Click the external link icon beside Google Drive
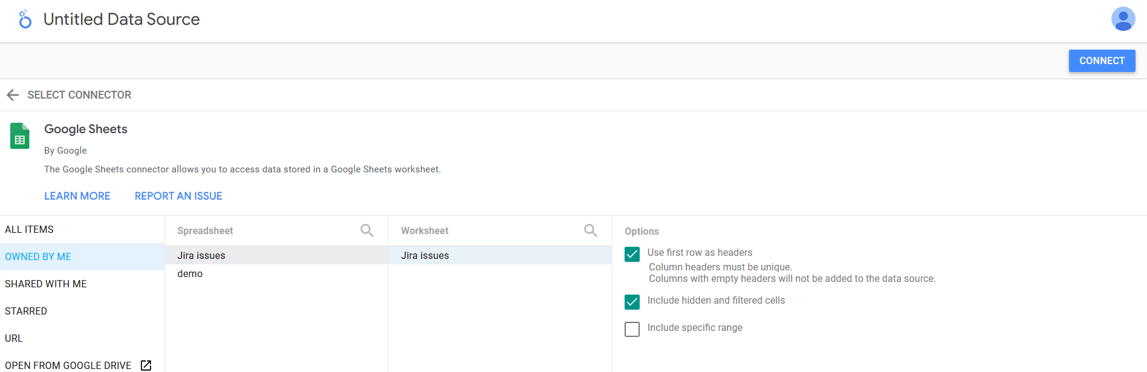Screen dimensions: 1147x372 point(146,365)
